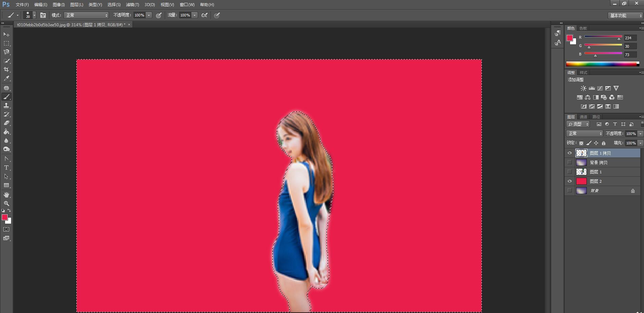Screen dimensions: 644x313
Task: Select the Blur tool
Action: 6,140
